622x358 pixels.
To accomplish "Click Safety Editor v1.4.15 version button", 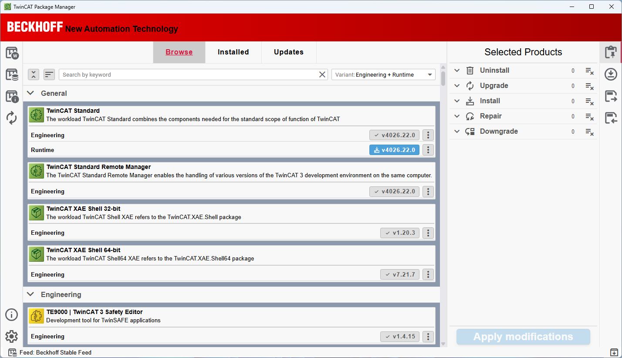I will 400,336.
